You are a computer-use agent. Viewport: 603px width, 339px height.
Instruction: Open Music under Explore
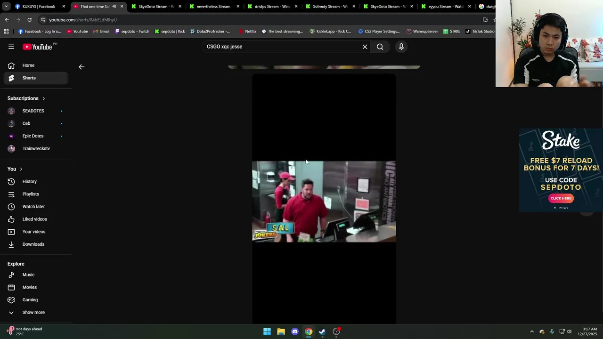[36, 274]
